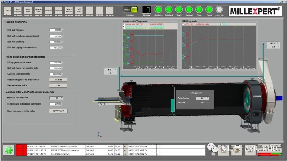Click the MILLEXPERT logo

click(x=255, y=11)
